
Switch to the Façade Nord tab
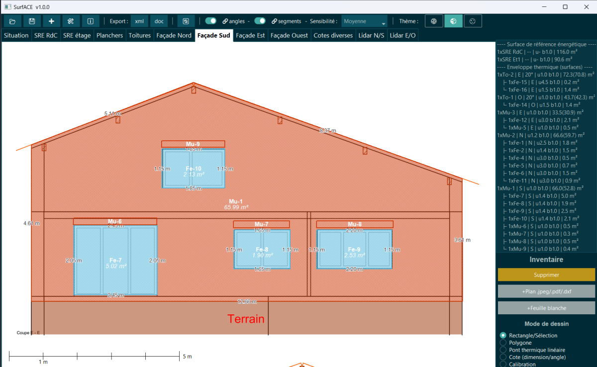tap(174, 35)
